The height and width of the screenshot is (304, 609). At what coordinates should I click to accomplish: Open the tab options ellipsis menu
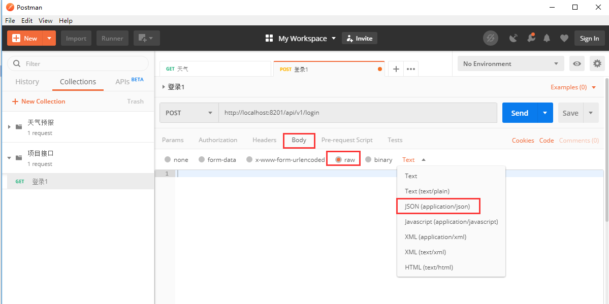pos(411,69)
